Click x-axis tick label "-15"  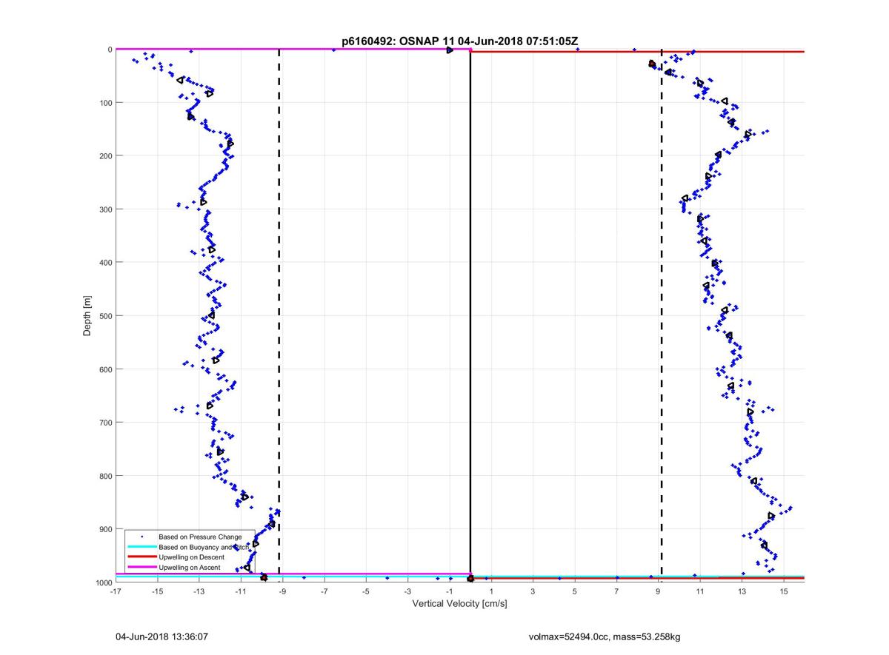click(x=156, y=591)
